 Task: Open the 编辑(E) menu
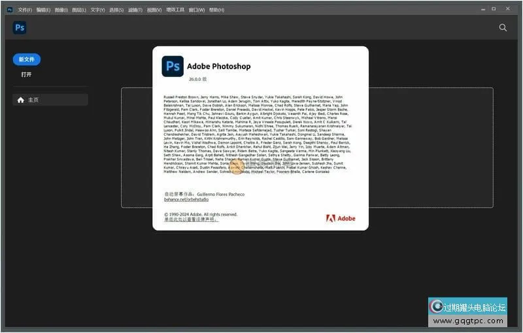tap(43, 10)
